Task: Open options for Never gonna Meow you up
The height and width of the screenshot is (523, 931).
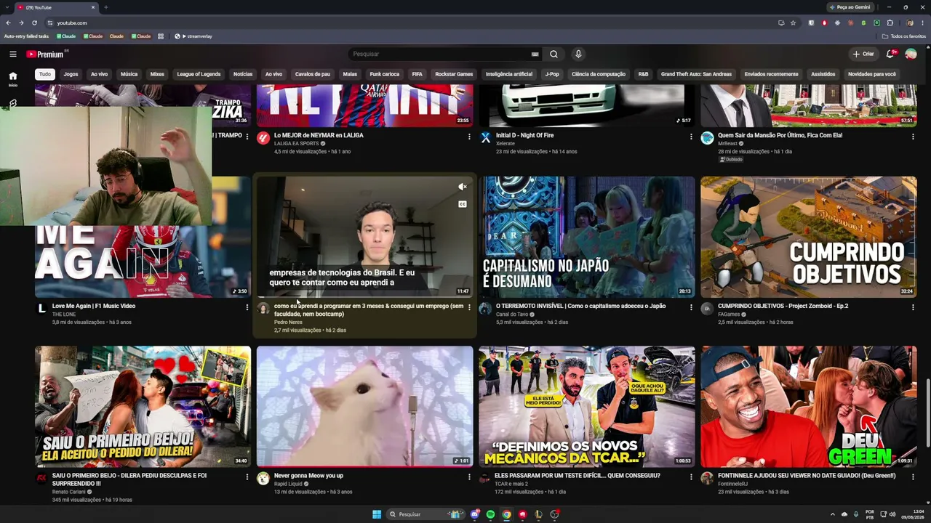Action: tap(469, 477)
